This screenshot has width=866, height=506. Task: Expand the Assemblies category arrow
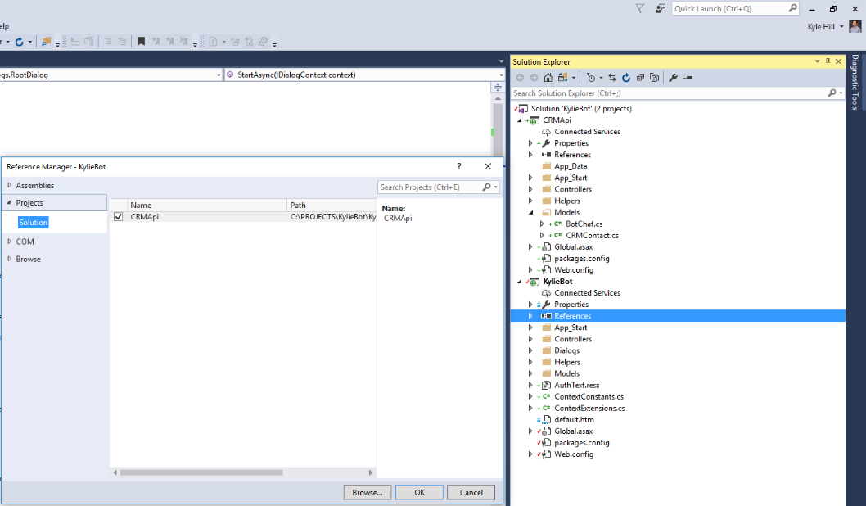[x=9, y=185]
